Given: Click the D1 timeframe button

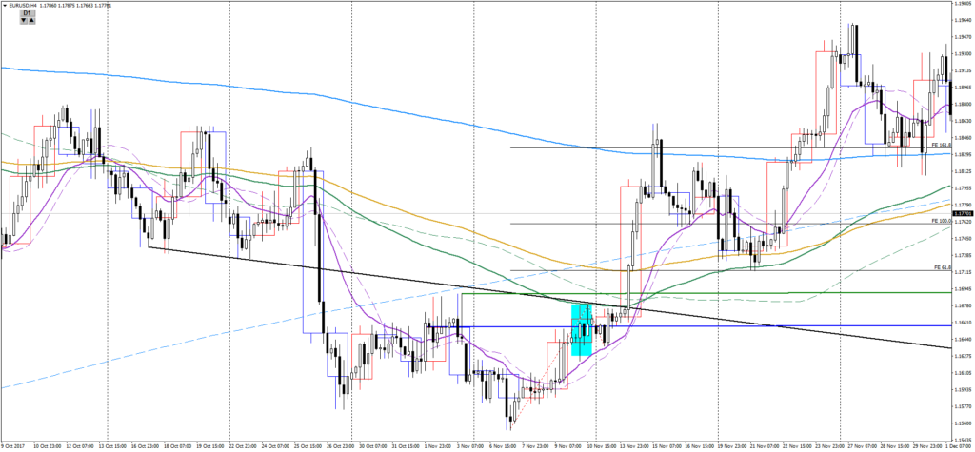Looking at the screenshot, I should [x=27, y=13].
